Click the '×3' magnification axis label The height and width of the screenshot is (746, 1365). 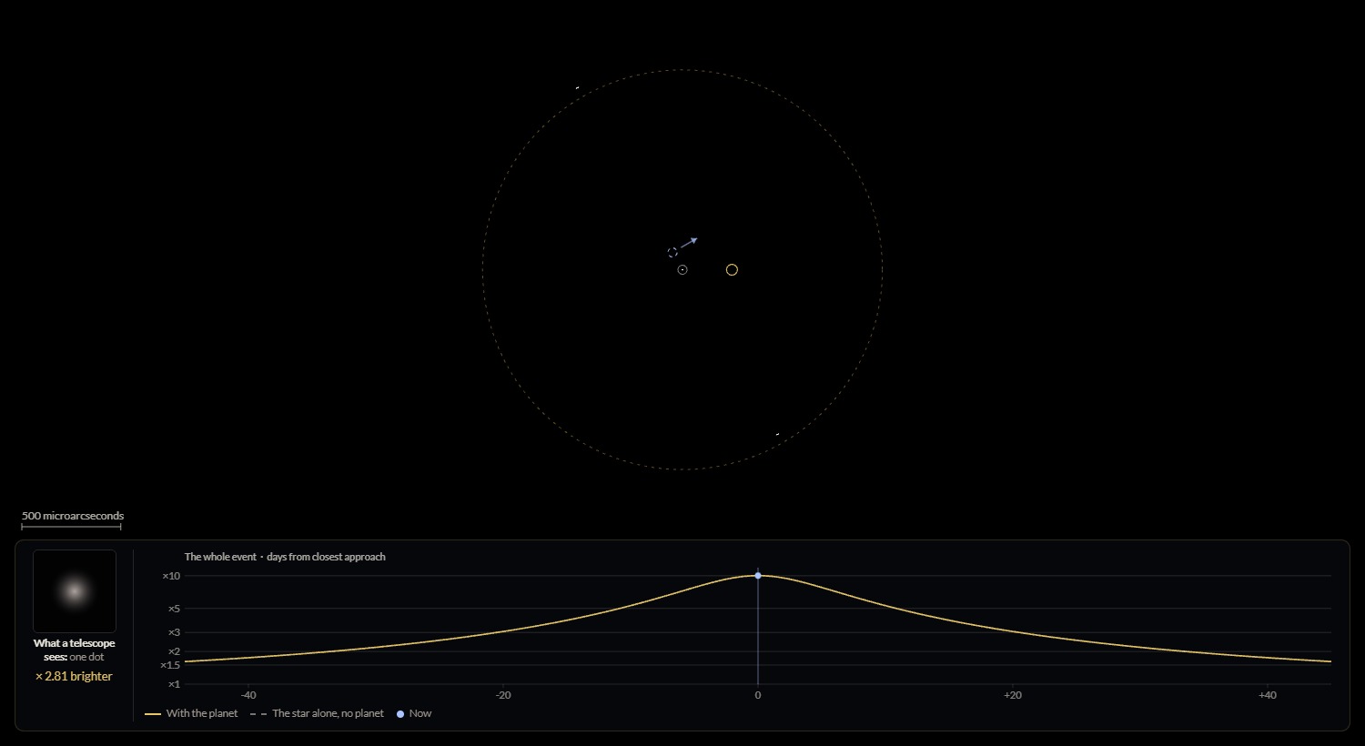174,632
